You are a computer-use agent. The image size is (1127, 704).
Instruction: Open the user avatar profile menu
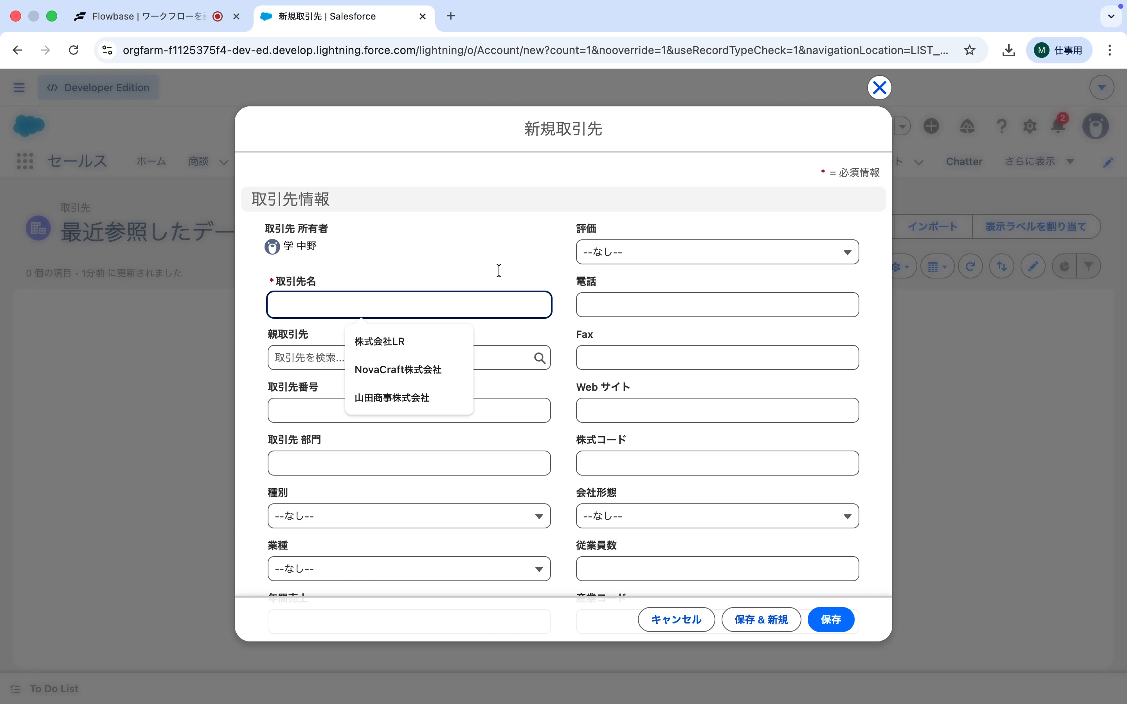point(1095,126)
